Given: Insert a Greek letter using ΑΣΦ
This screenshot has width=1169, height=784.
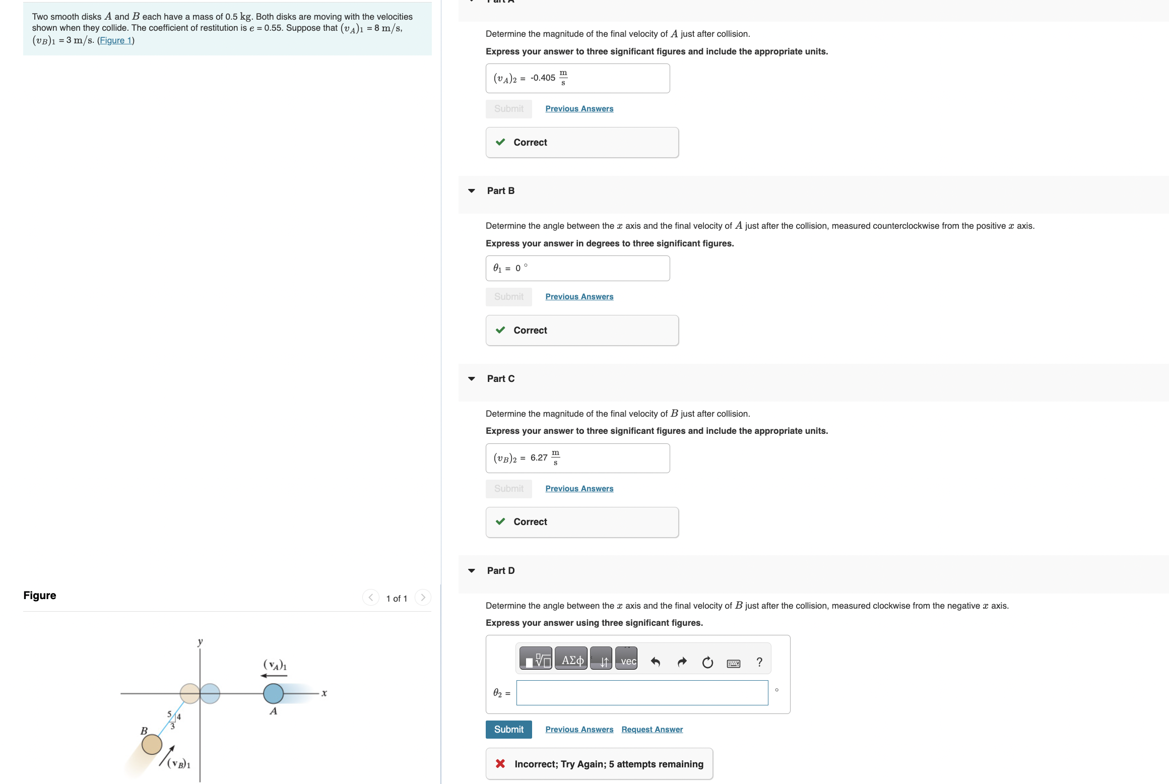Looking at the screenshot, I should point(571,659).
